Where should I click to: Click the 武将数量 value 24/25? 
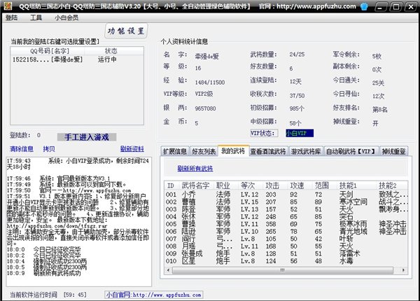click(x=297, y=55)
